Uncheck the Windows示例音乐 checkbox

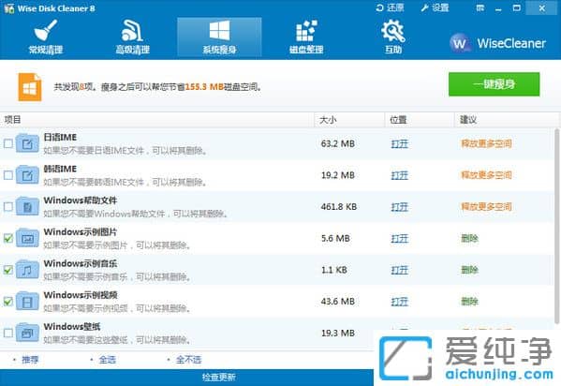[x=7, y=270]
